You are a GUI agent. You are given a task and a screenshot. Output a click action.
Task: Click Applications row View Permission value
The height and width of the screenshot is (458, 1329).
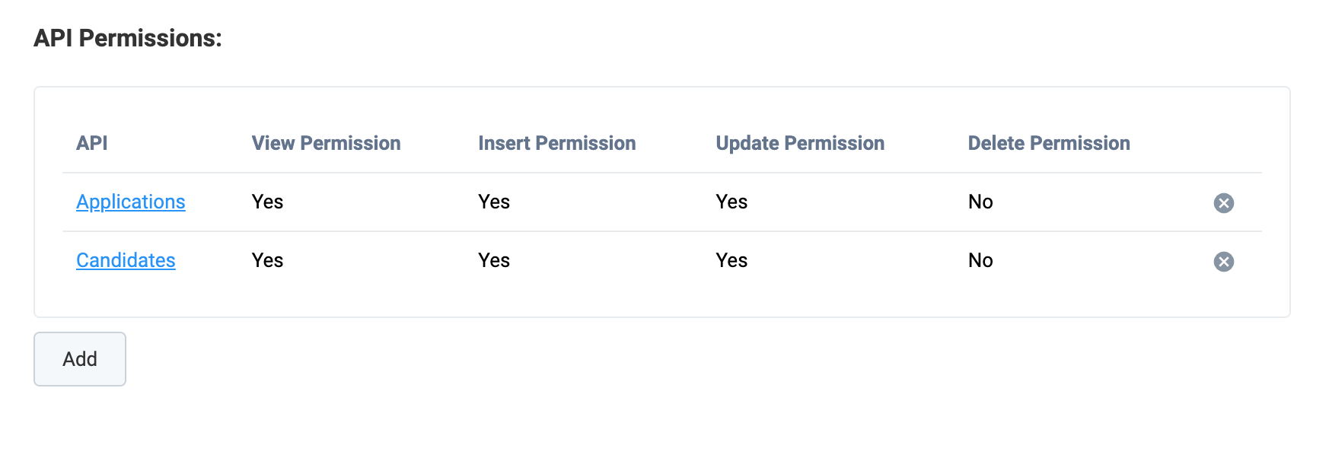pos(267,202)
